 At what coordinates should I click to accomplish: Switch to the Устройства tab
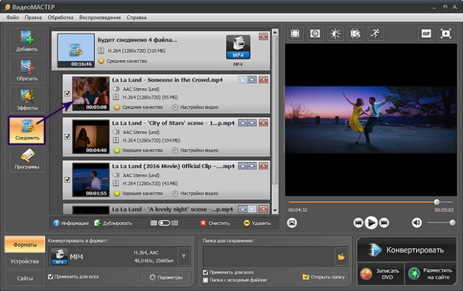pos(24,261)
